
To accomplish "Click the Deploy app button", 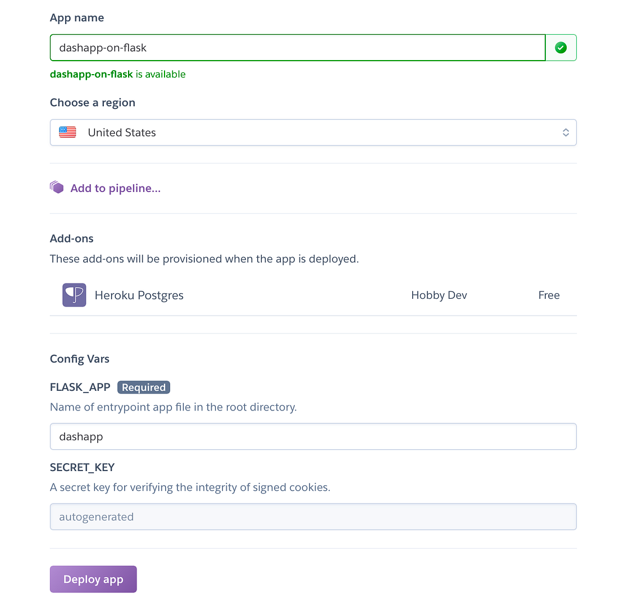I will (x=93, y=579).
